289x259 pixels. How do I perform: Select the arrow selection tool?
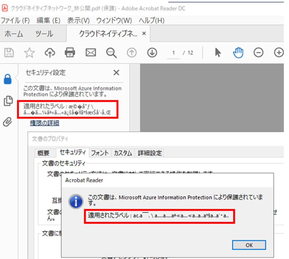218,53
